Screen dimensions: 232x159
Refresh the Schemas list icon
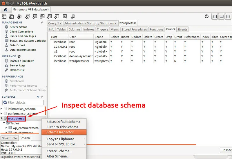[x=38, y=97]
